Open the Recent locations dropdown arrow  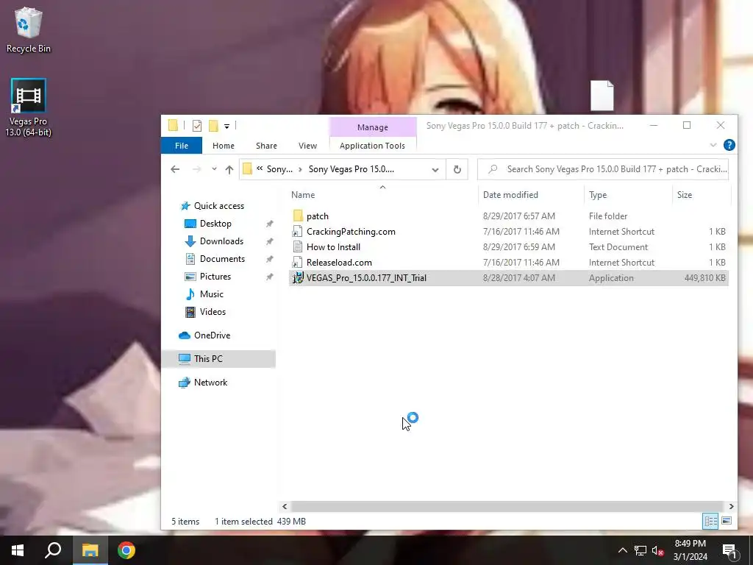214,169
